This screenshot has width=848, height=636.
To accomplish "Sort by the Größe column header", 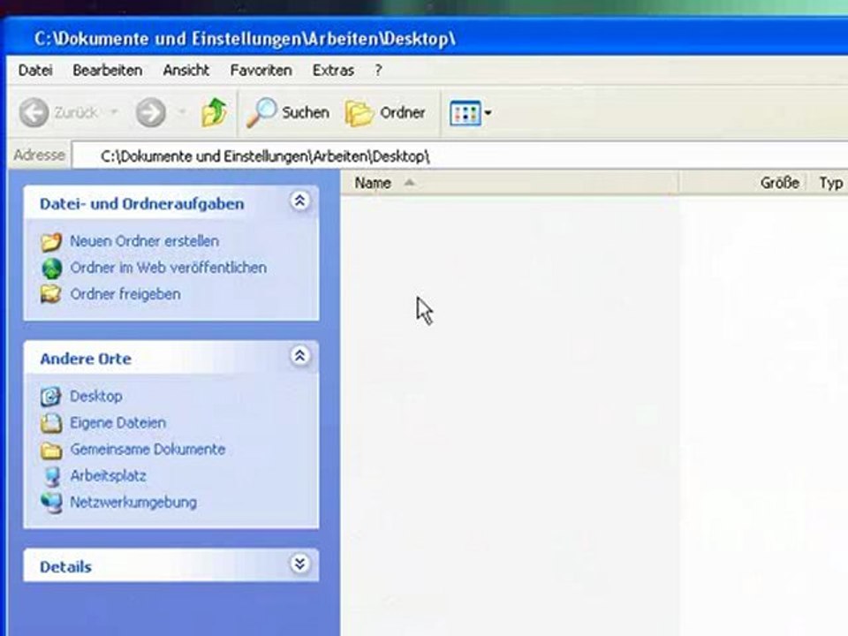I will pyautogui.click(x=743, y=183).
